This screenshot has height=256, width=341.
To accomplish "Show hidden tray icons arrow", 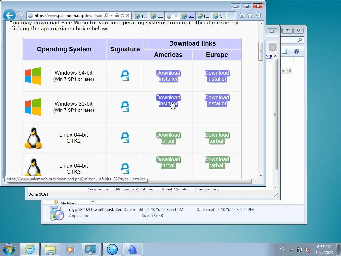I will pos(291,250).
